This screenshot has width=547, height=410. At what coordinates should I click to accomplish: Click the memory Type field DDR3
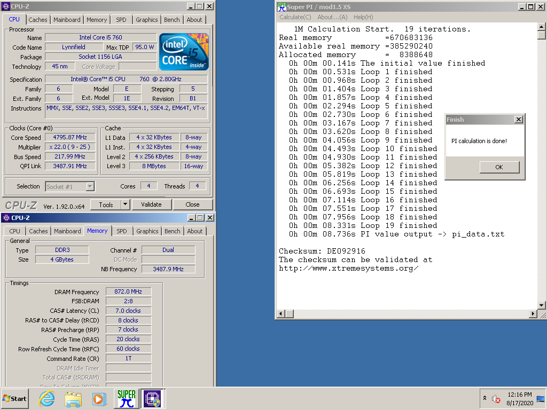(62, 250)
